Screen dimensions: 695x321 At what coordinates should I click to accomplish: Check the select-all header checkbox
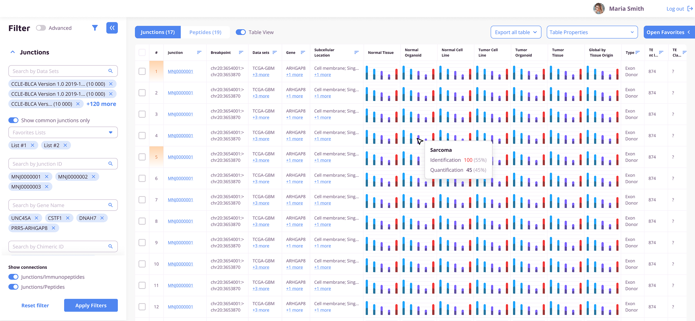[x=142, y=52]
